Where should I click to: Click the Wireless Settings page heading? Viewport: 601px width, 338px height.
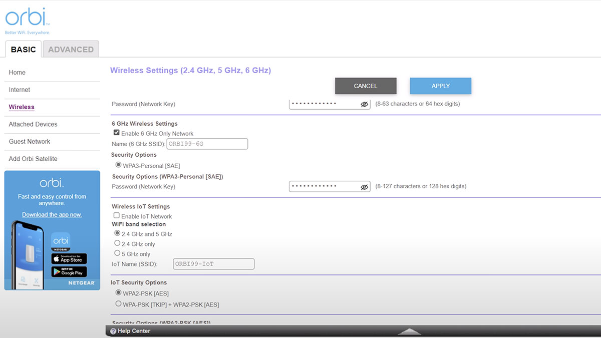coord(190,71)
